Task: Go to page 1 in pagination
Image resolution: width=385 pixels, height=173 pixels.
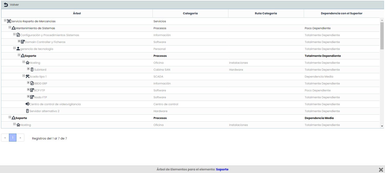Action: 13,138
